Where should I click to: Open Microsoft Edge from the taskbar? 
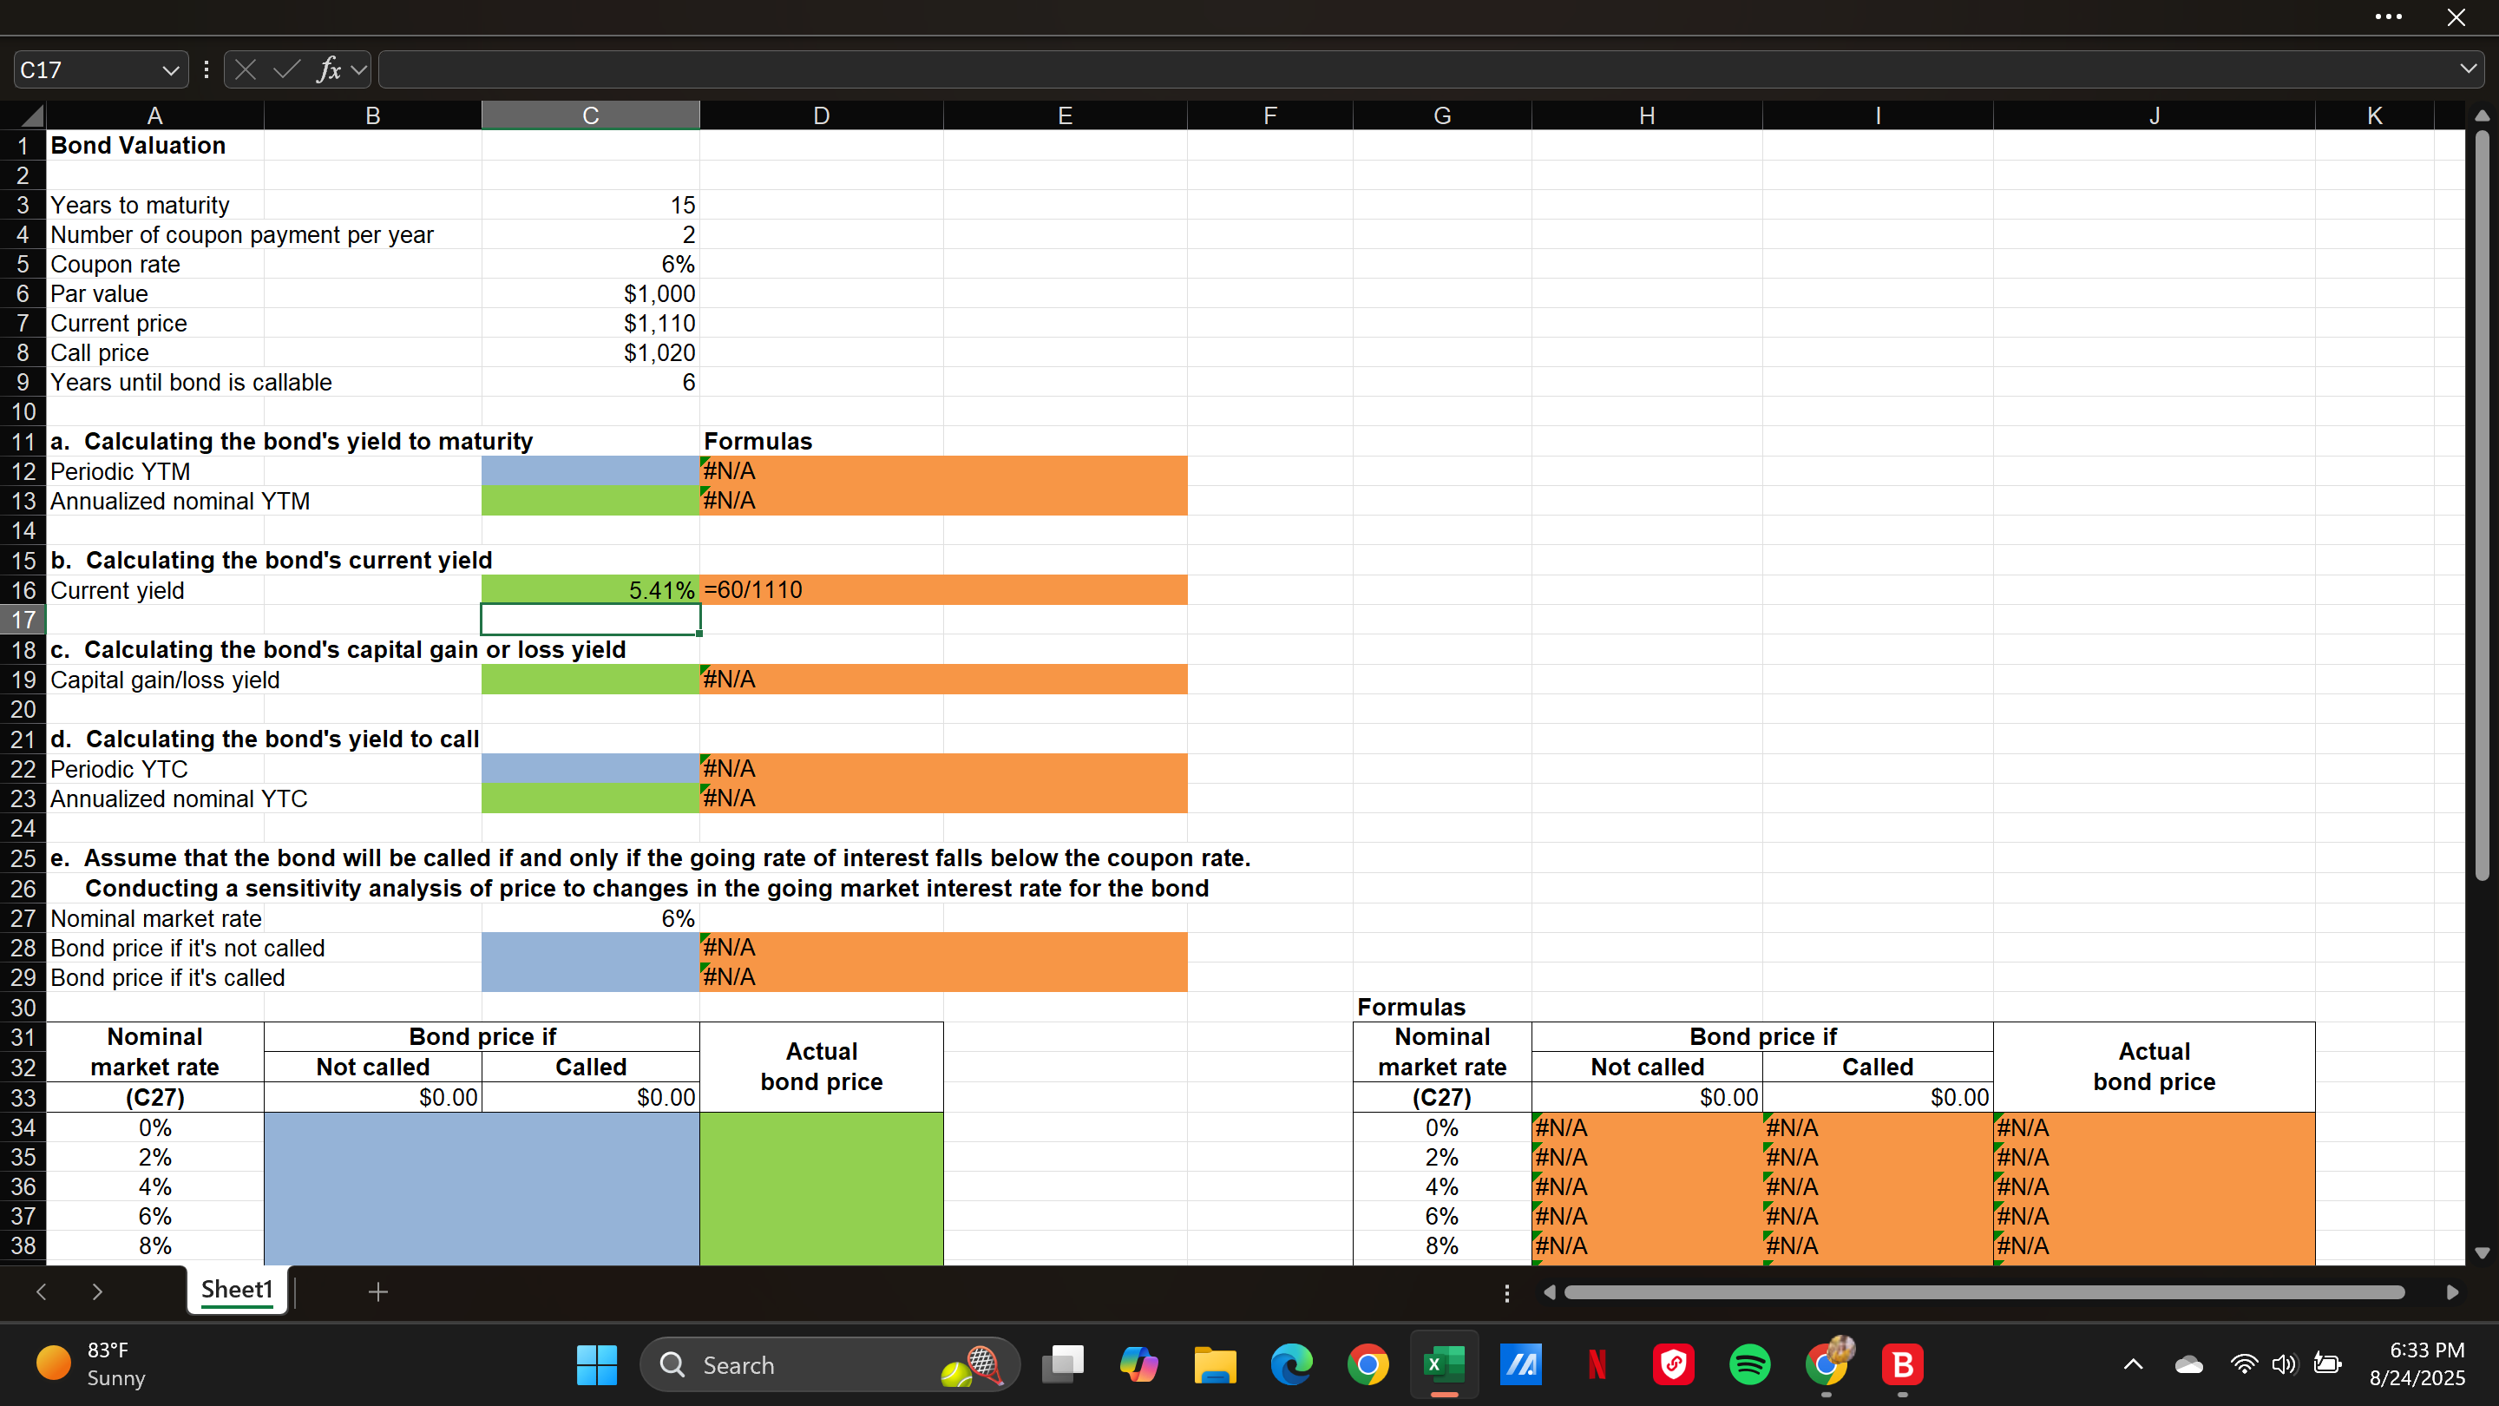click(1290, 1364)
